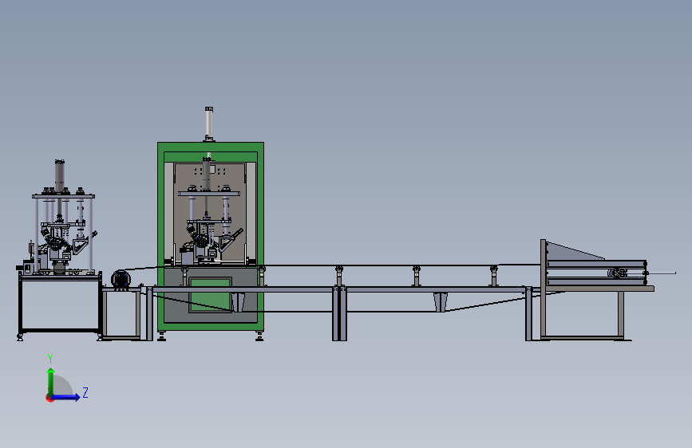Click the blue Z axis arrow of the triad

click(x=65, y=397)
